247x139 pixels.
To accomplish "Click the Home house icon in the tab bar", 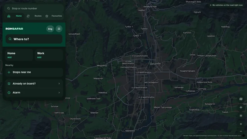I will click(x=9, y=16).
